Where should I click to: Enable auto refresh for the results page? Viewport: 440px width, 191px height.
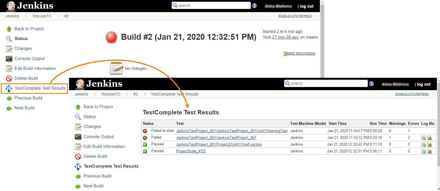click(412, 94)
